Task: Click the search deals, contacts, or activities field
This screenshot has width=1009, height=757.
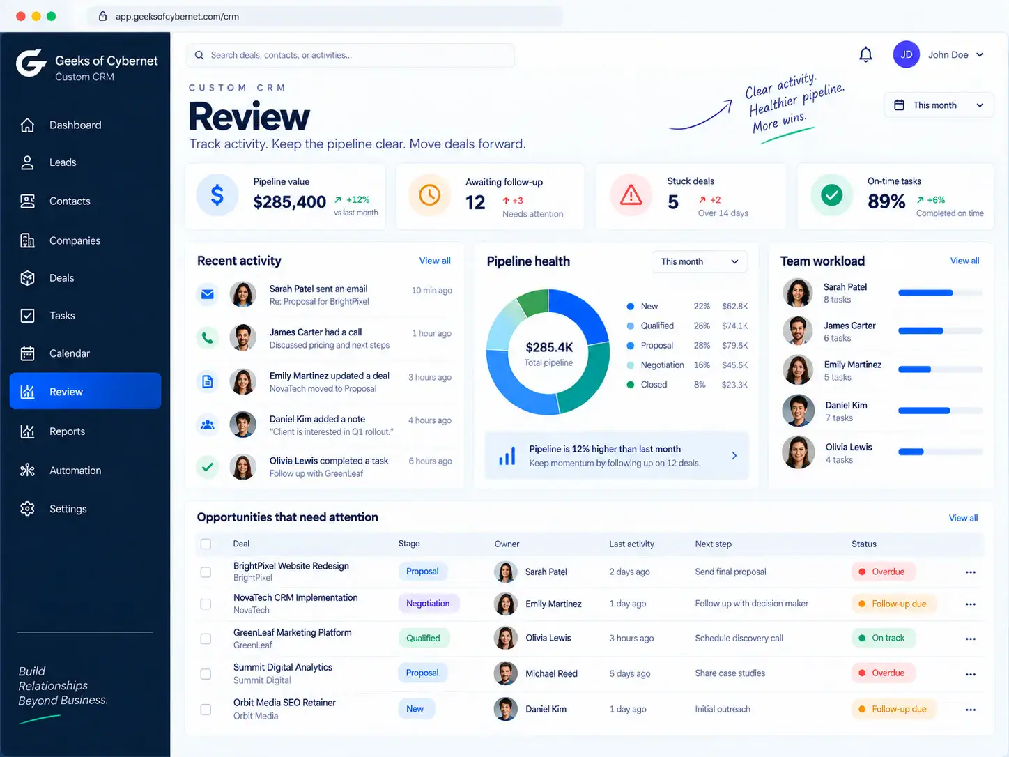Action: [x=351, y=55]
